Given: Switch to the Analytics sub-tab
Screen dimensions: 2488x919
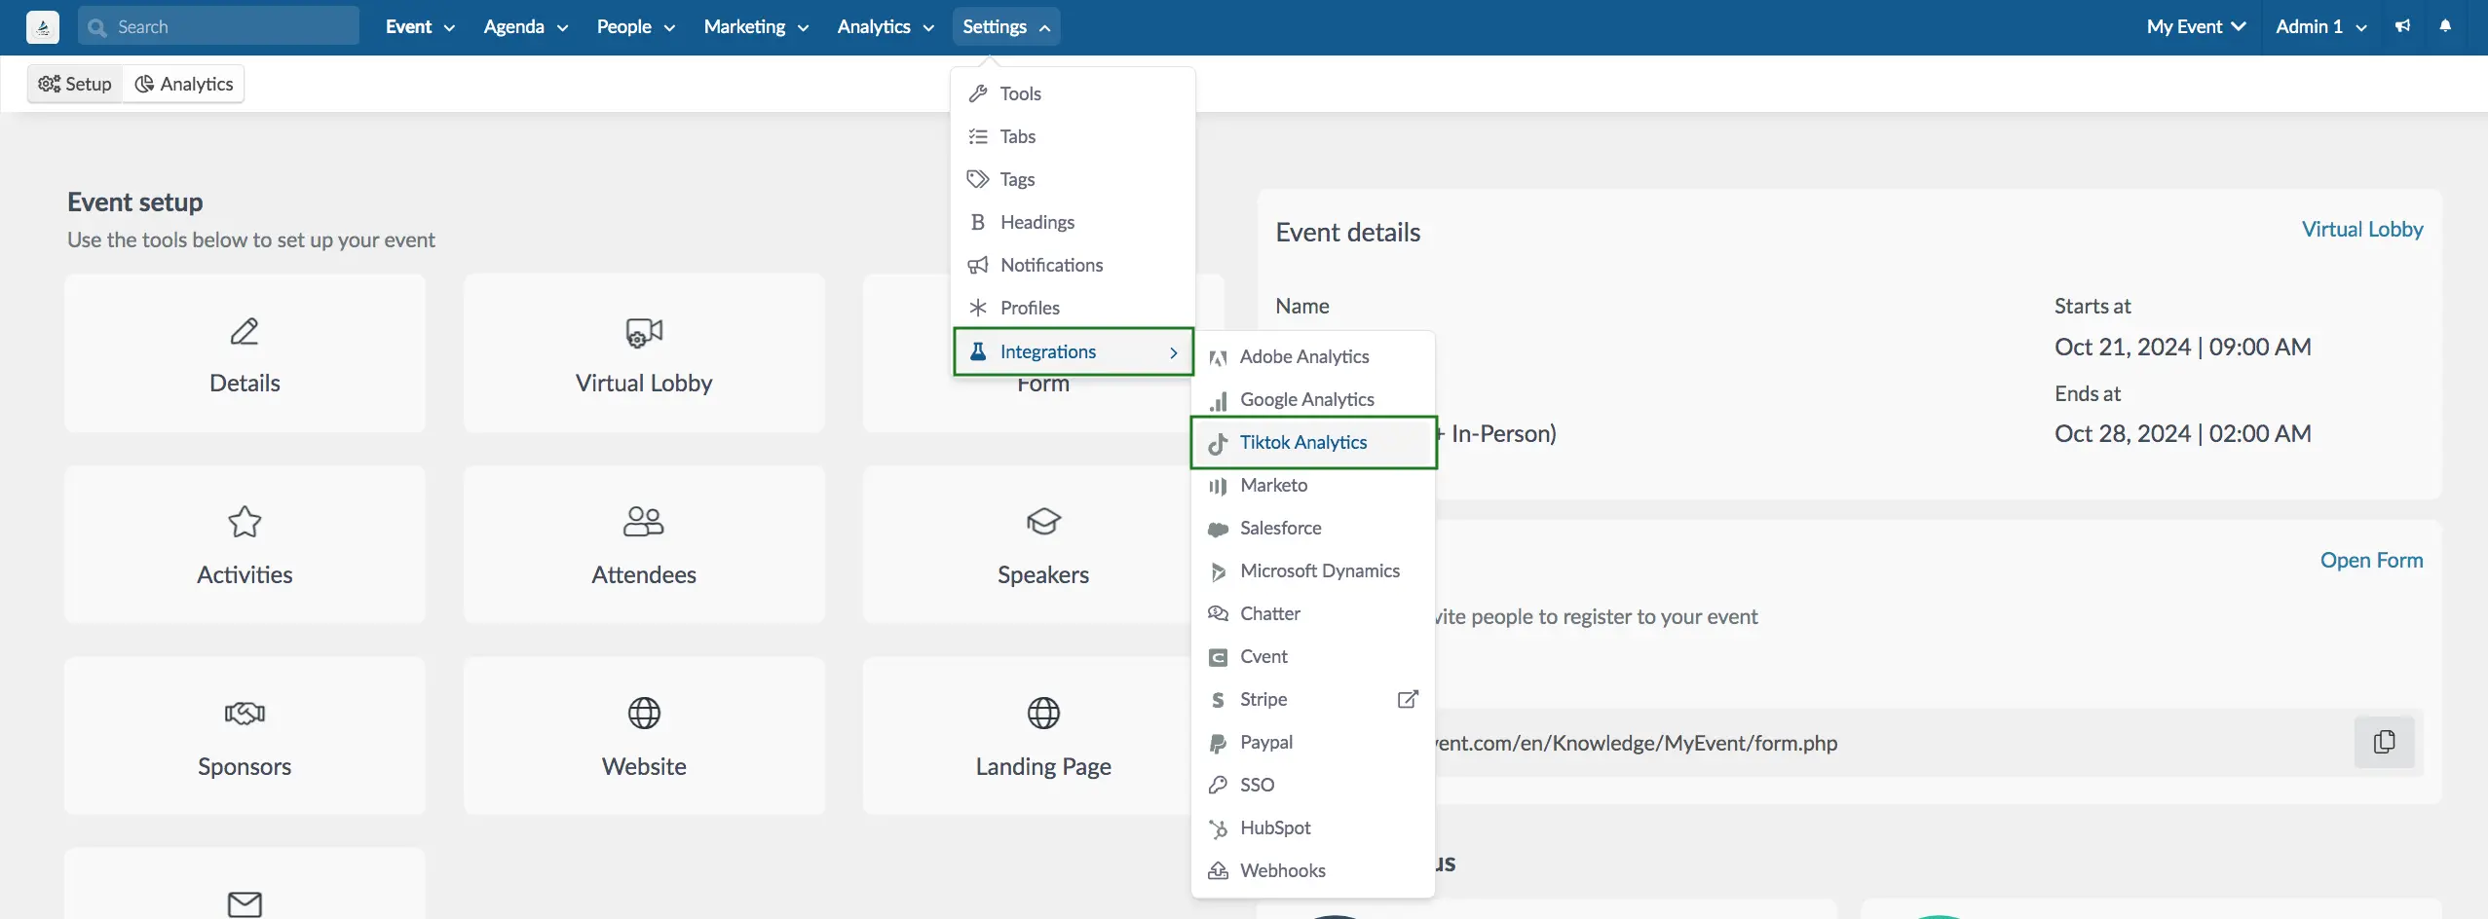Looking at the screenshot, I should click(184, 84).
